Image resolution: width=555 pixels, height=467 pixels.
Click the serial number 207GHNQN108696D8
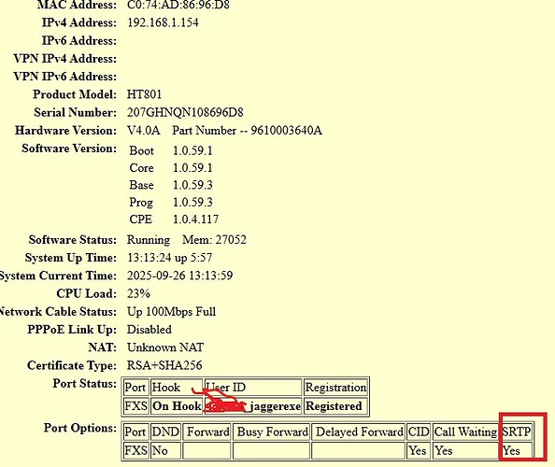[185, 112]
